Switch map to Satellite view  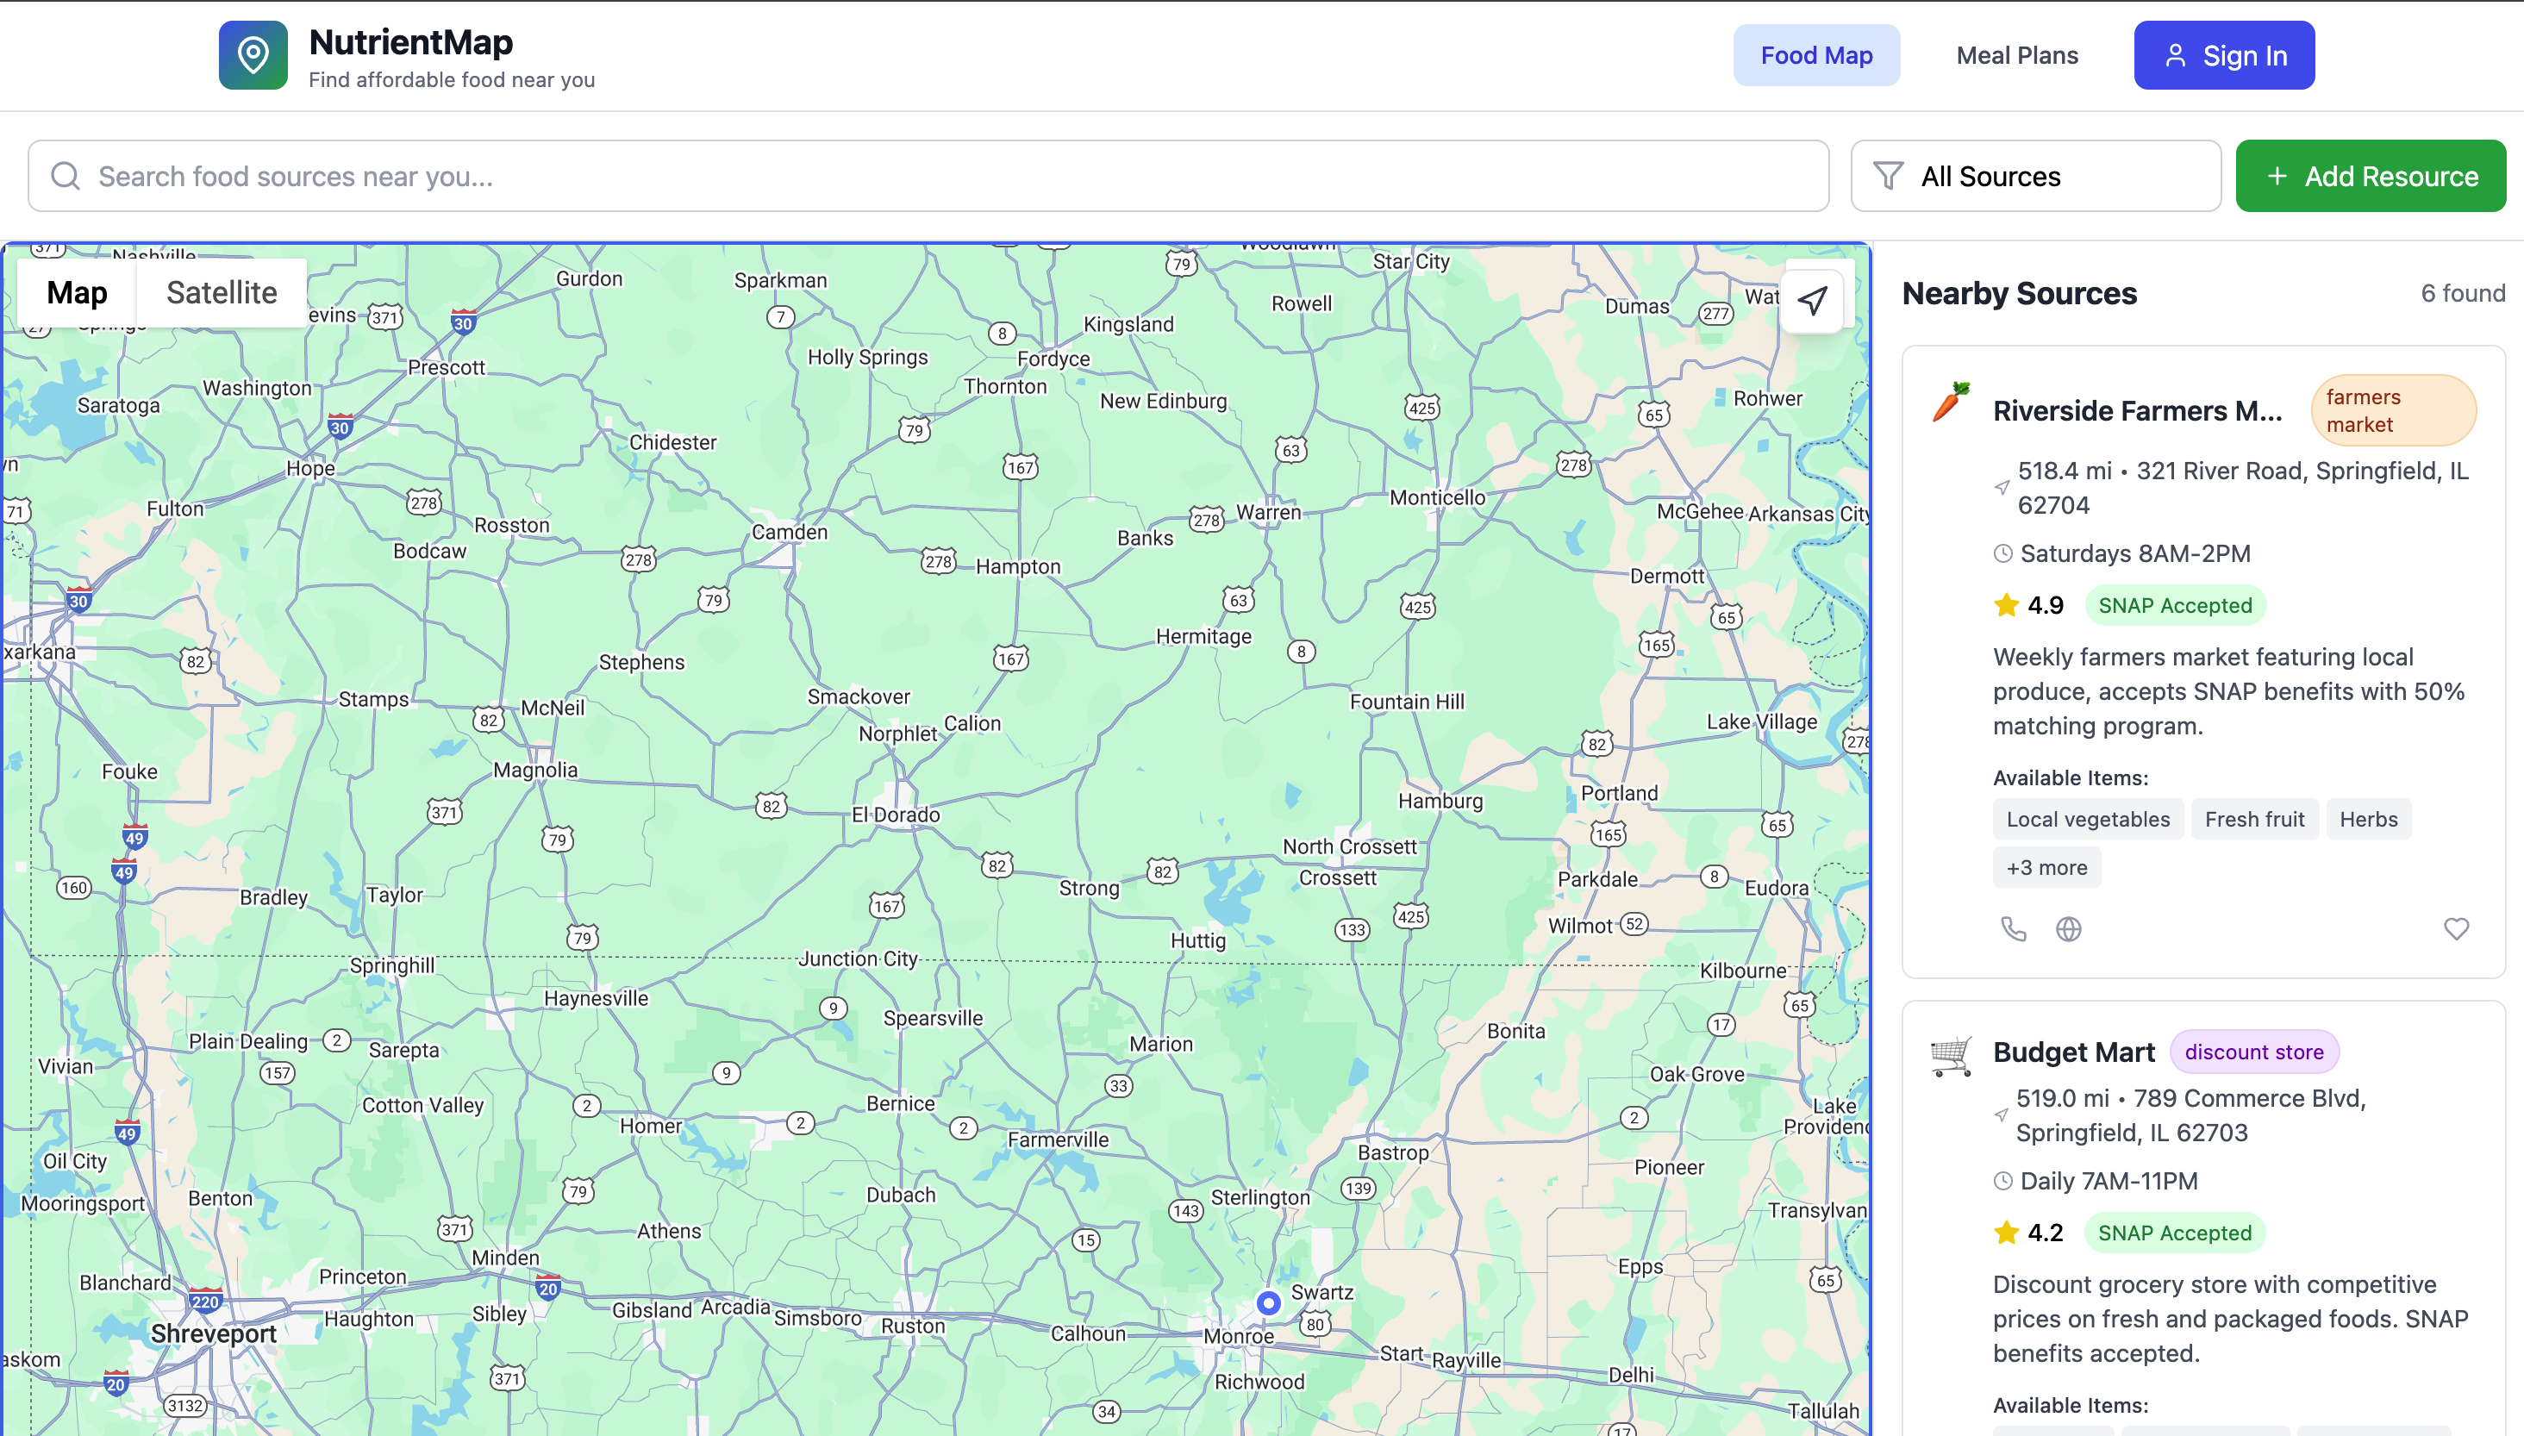pos(221,293)
